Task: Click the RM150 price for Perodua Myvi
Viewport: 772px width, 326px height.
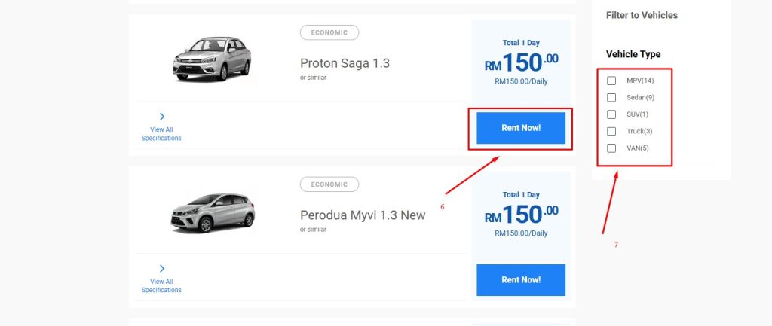Action: (x=521, y=214)
